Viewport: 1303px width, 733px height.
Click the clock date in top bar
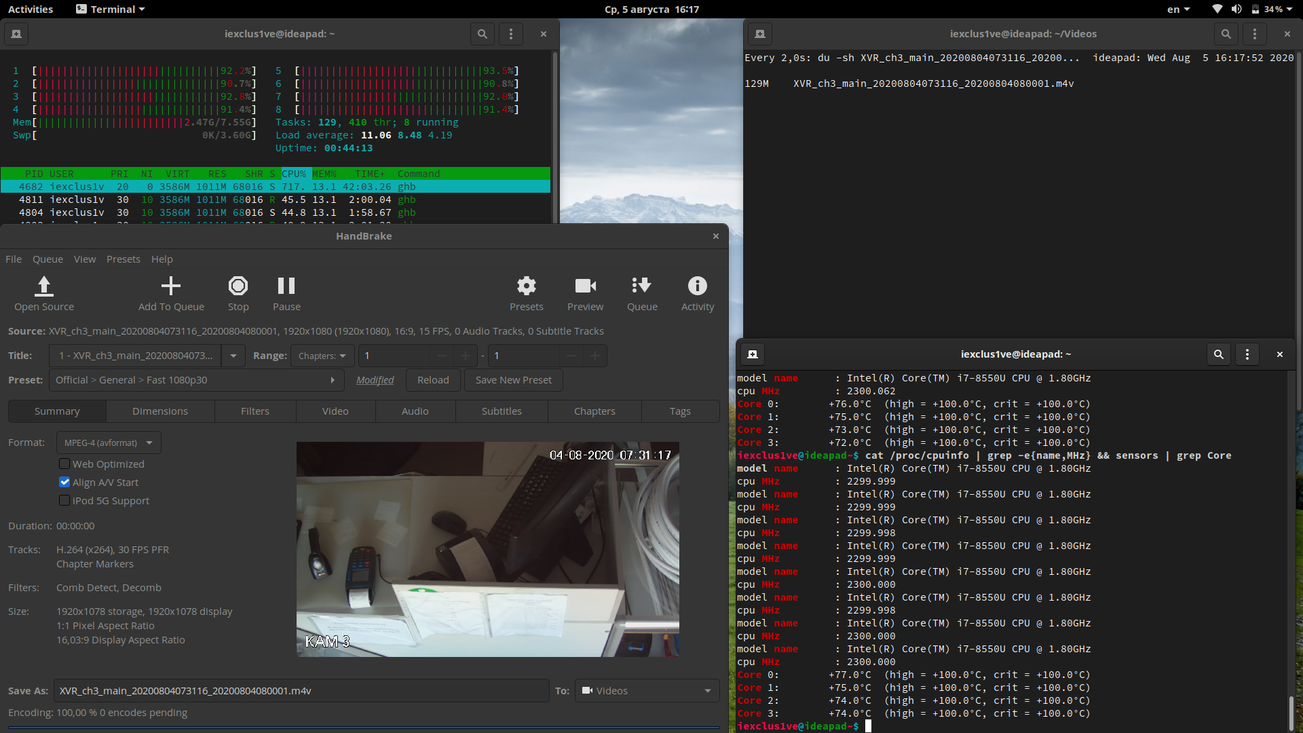pyautogui.click(x=651, y=10)
